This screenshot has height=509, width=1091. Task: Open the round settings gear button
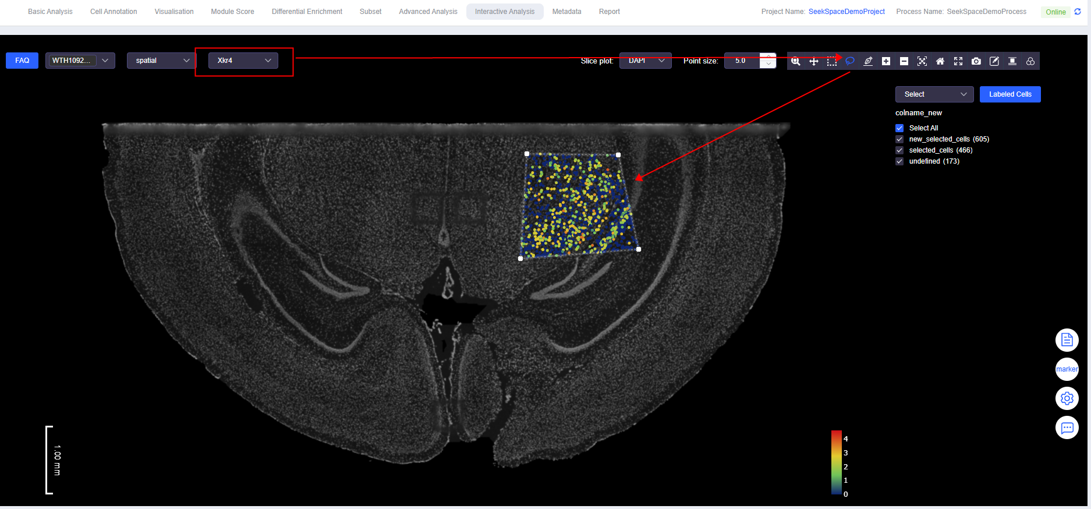pyautogui.click(x=1067, y=398)
